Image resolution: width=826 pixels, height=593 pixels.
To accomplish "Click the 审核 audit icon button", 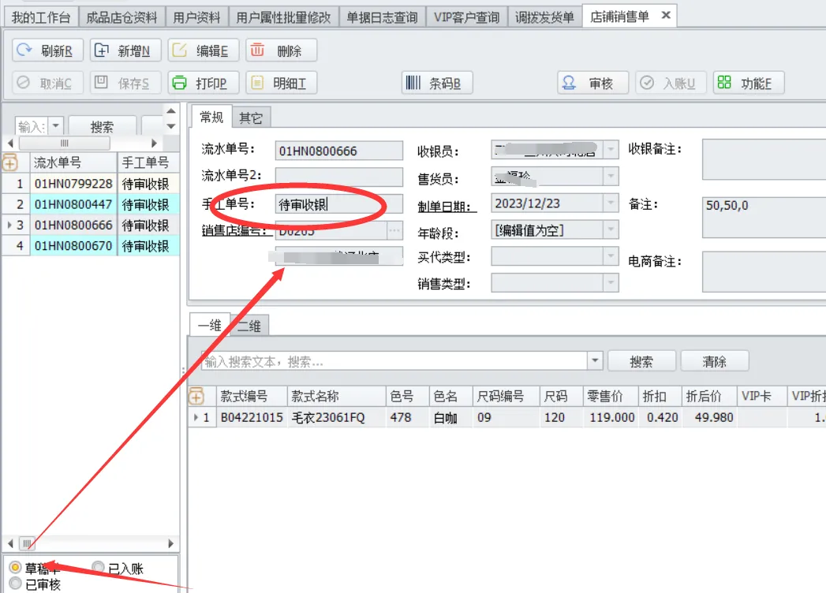I will [568, 83].
